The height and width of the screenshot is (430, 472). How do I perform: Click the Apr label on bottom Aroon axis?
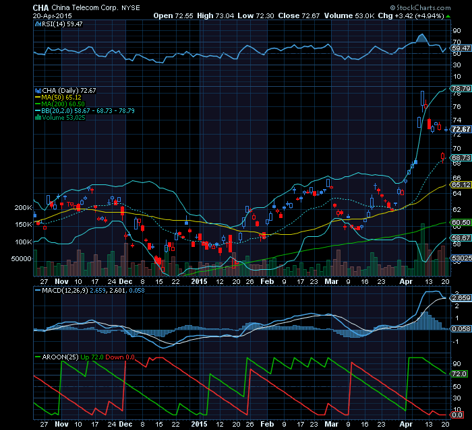click(x=406, y=425)
